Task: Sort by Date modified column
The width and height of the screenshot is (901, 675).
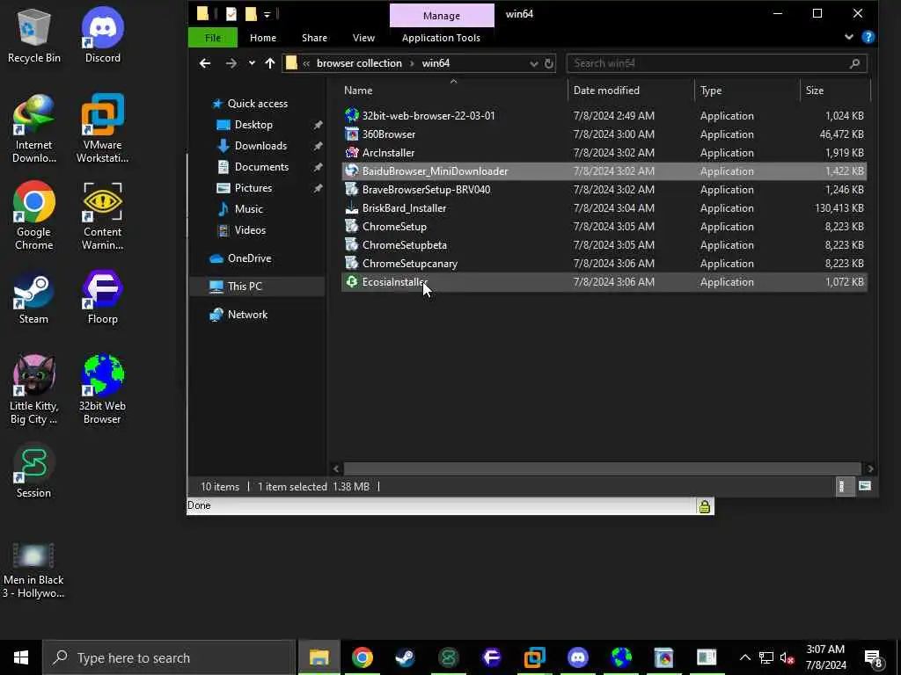Action: pyautogui.click(x=632, y=91)
